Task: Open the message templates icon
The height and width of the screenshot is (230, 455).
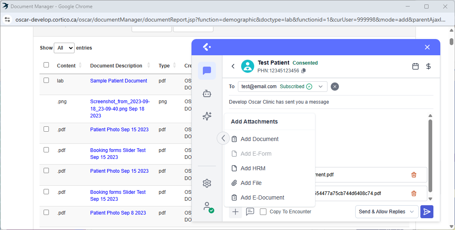Action: (x=250, y=212)
